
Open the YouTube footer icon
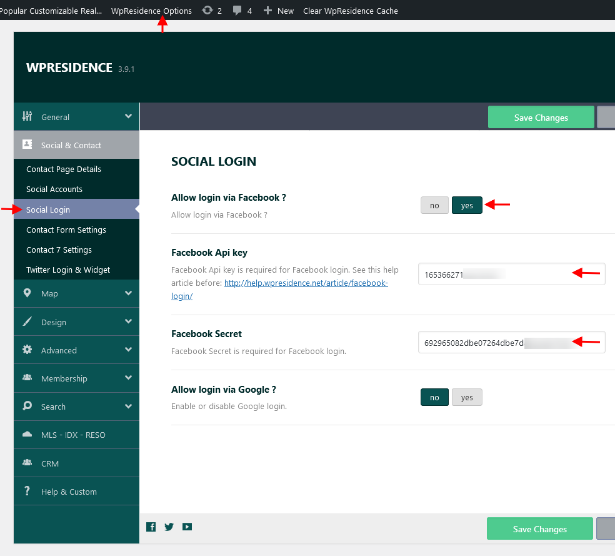(x=187, y=527)
